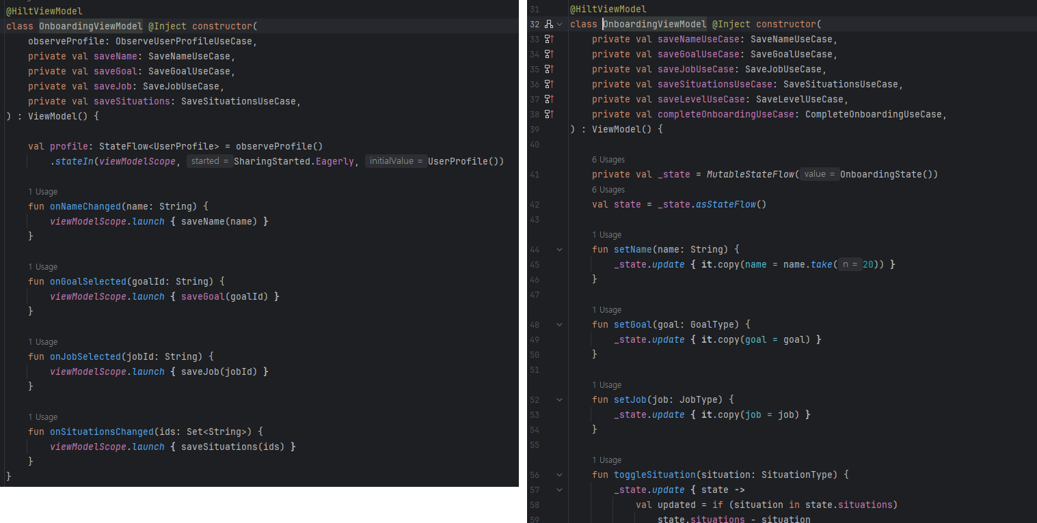Click the 'initialValue =' inlay hint

(395, 161)
